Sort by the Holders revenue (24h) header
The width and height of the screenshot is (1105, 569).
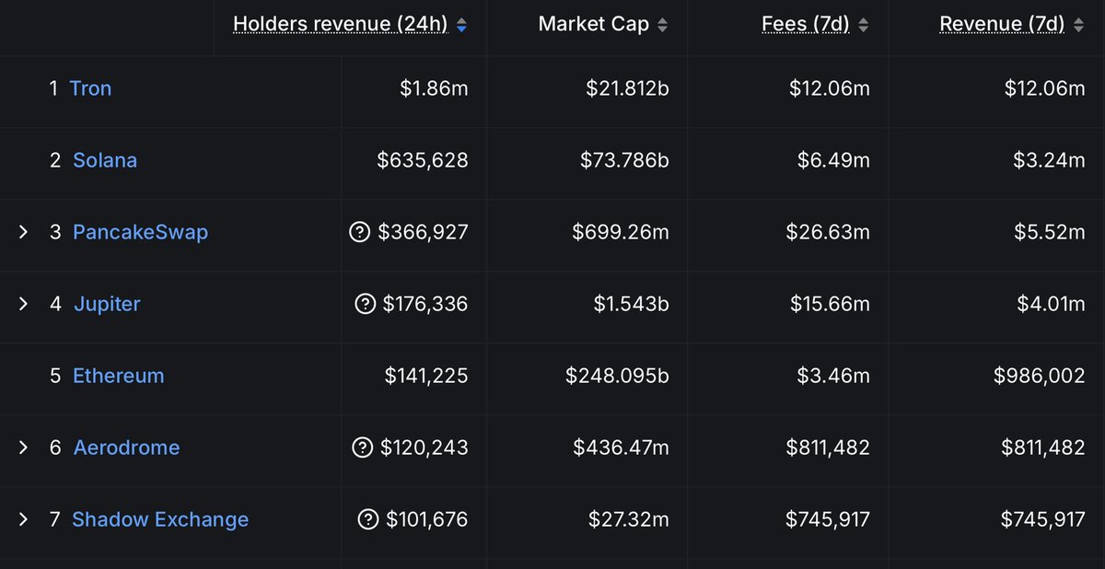(341, 24)
